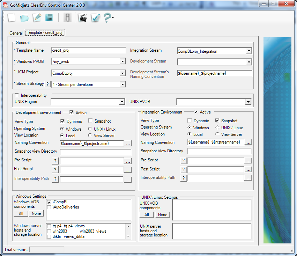Click the clapperboard toolbar icon
This screenshot has width=297, height=256.
click(82, 17)
